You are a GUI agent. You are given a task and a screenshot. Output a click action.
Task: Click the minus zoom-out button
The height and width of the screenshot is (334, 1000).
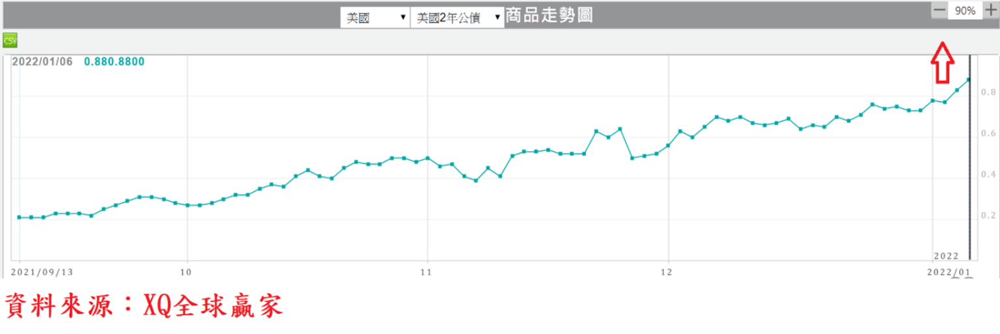(x=939, y=10)
